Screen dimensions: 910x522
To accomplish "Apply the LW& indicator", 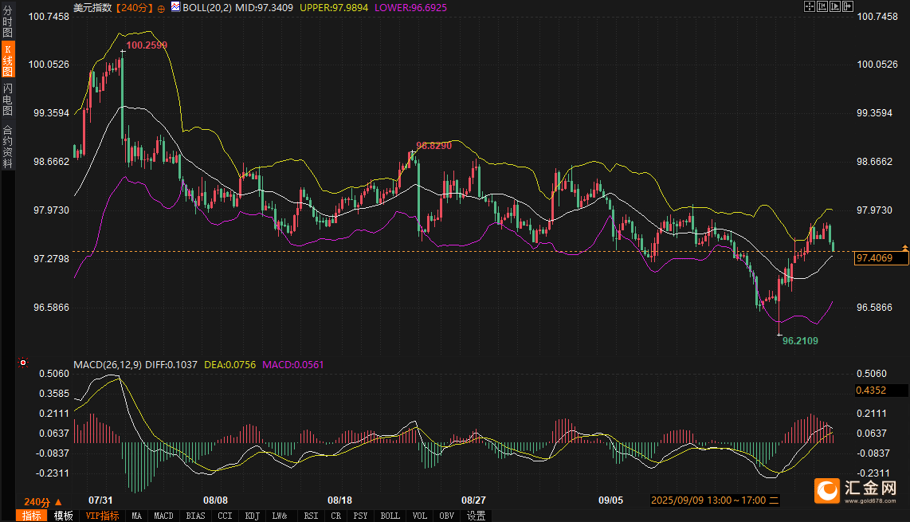I will point(280,516).
